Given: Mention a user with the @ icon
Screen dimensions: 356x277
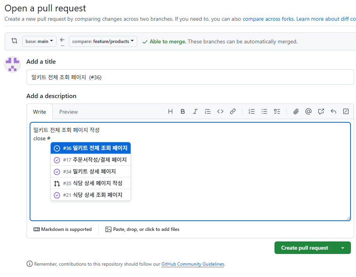Looking at the screenshot, I should [x=308, y=111].
